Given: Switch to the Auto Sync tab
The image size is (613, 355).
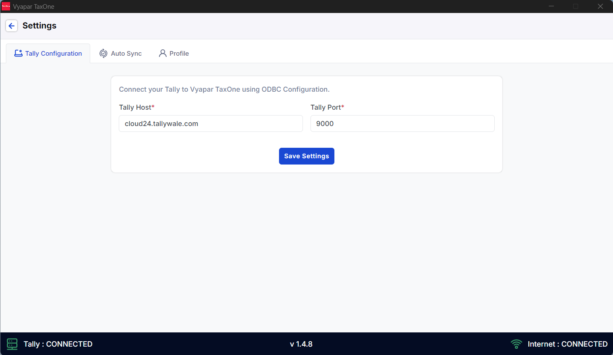Looking at the screenshot, I should pos(120,53).
